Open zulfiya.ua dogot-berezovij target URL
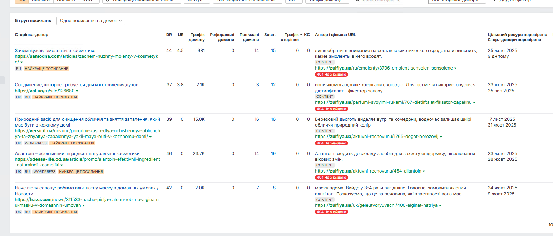This screenshot has width=553, height=236. [376, 137]
